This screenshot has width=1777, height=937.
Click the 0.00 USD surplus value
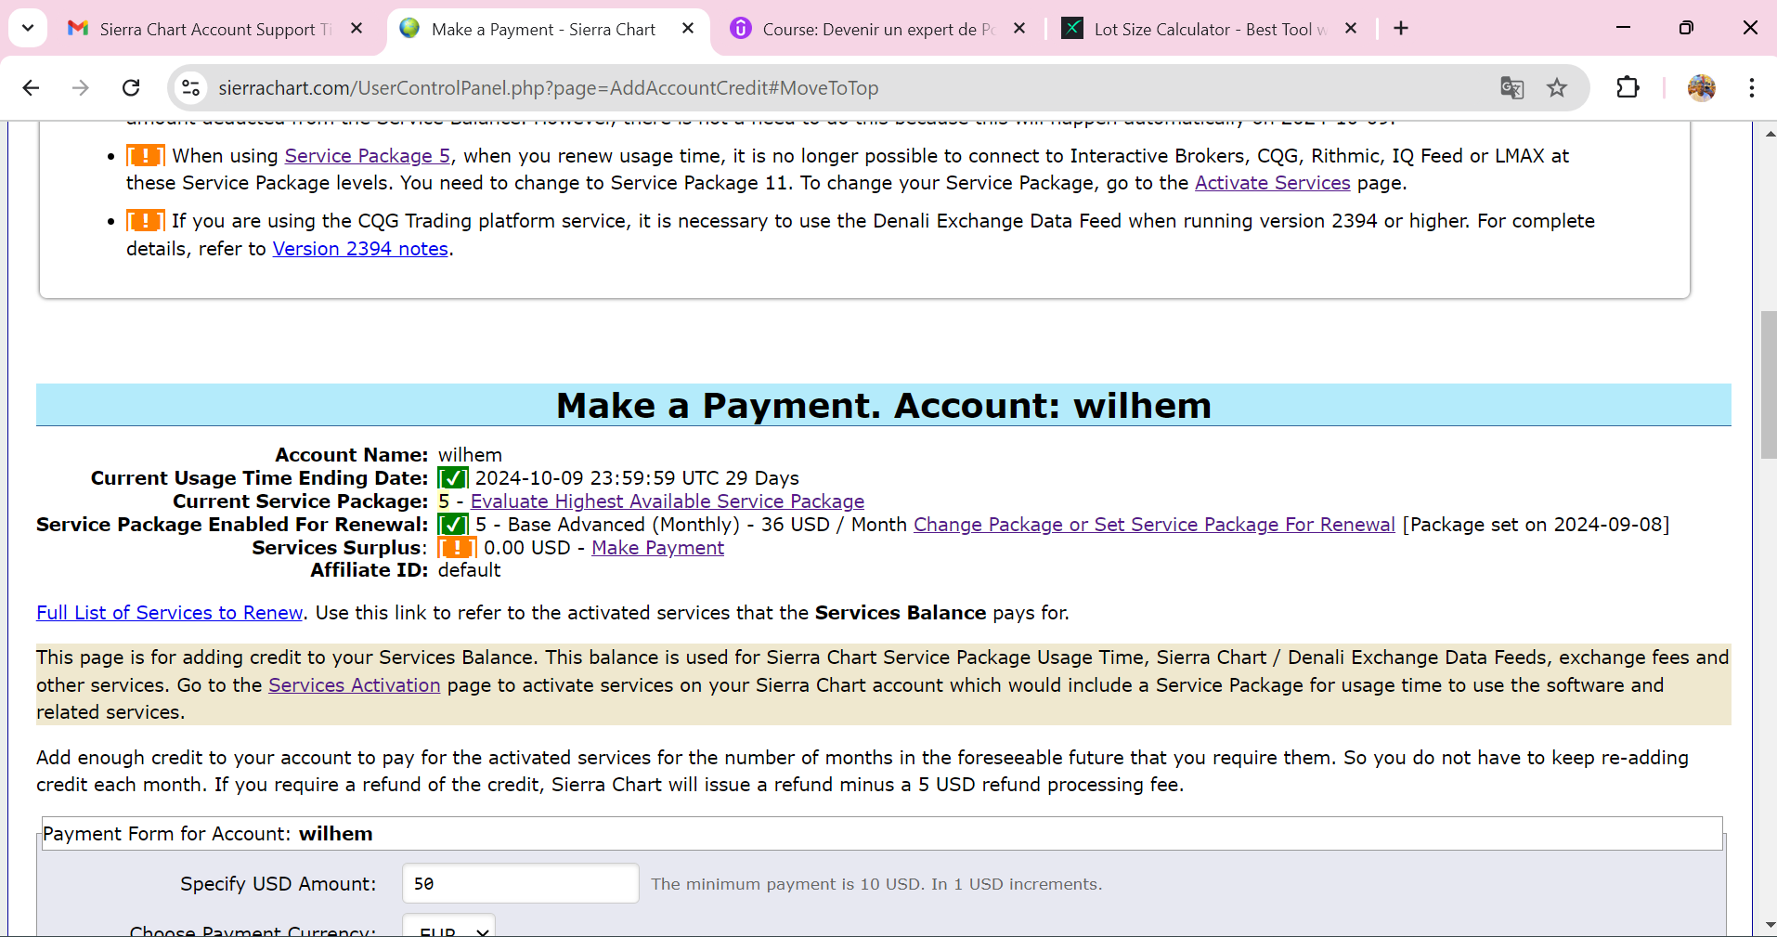coord(526,548)
